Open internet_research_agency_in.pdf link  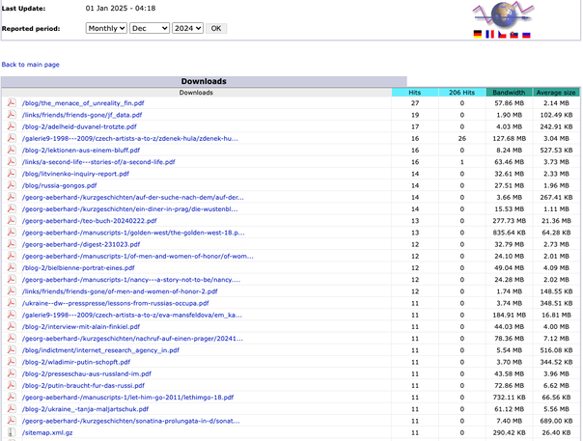100,350
